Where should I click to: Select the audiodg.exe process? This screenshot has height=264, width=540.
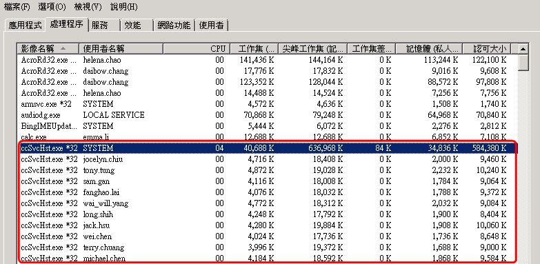pyautogui.click(x=267, y=115)
